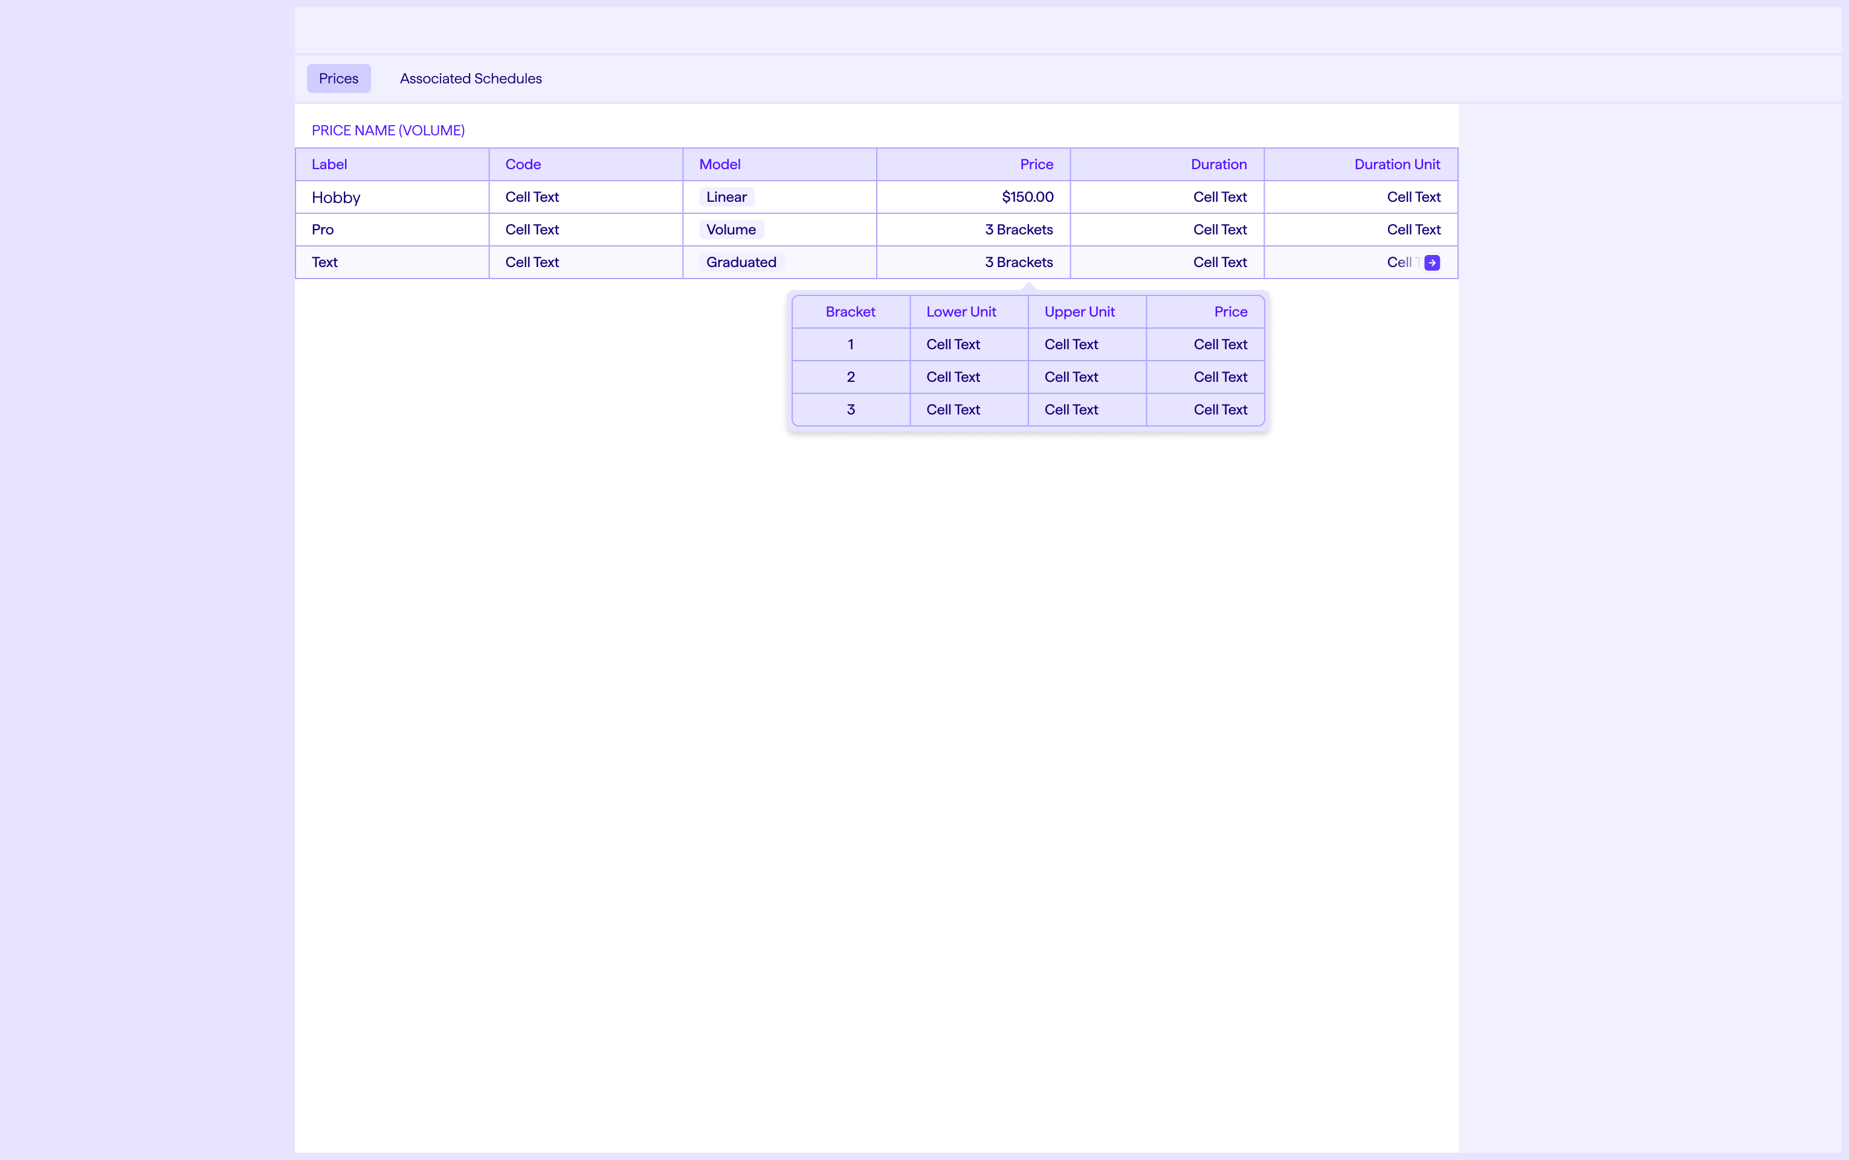Click the Pro label cell
The height and width of the screenshot is (1160, 1849).
[x=322, y=230]
